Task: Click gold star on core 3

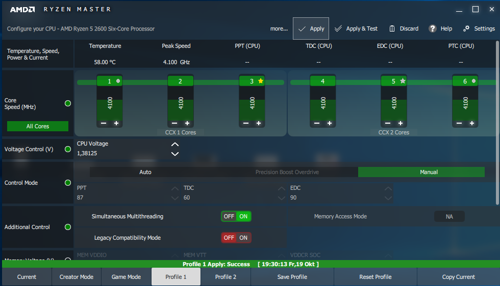Action: coord(261,81)
